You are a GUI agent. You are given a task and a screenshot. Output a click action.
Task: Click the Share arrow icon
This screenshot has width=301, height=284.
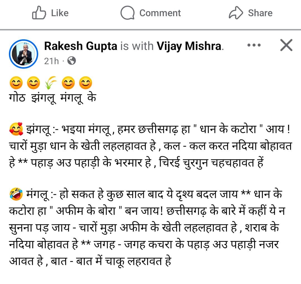pos(236,13)
